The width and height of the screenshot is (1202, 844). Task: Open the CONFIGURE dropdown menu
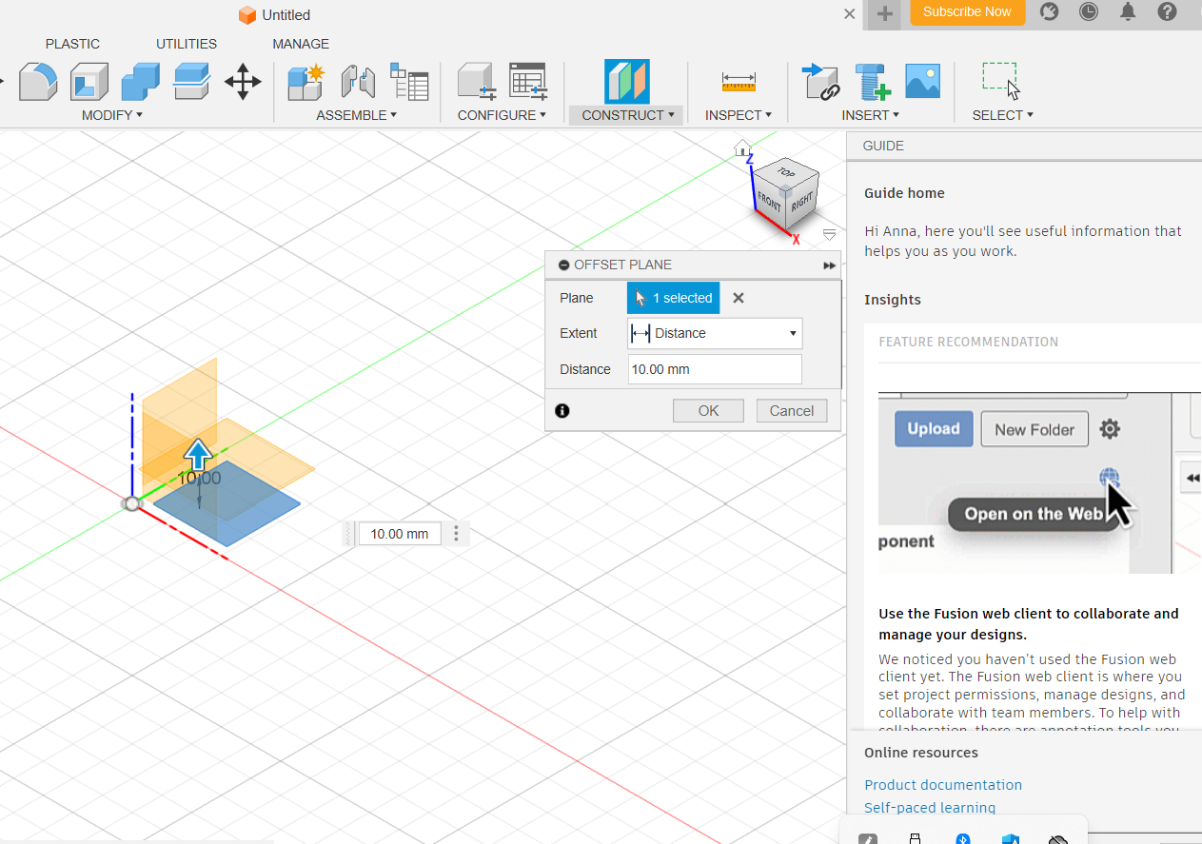point(502,115)
